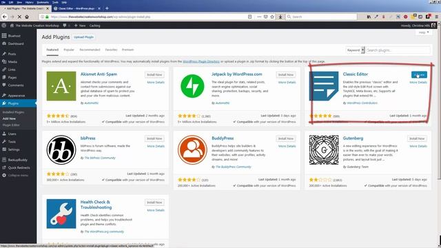The height and width of the screenshot is (248, 441).
Task: Click the Upload Plugin button
Action: coord(83,37)
